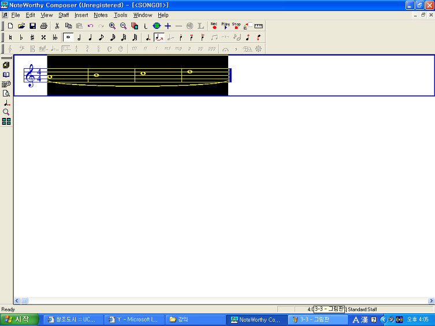Toggle the sharp accidental
This screenshot has height=326, width=435.
[x=32, y=37]
